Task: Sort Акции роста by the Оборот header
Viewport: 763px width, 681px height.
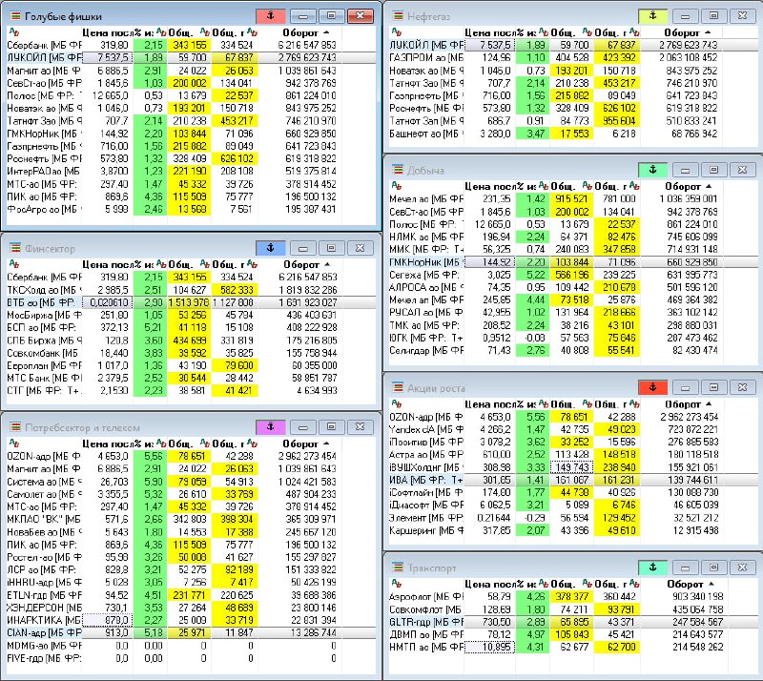Action: pos(683,404)
